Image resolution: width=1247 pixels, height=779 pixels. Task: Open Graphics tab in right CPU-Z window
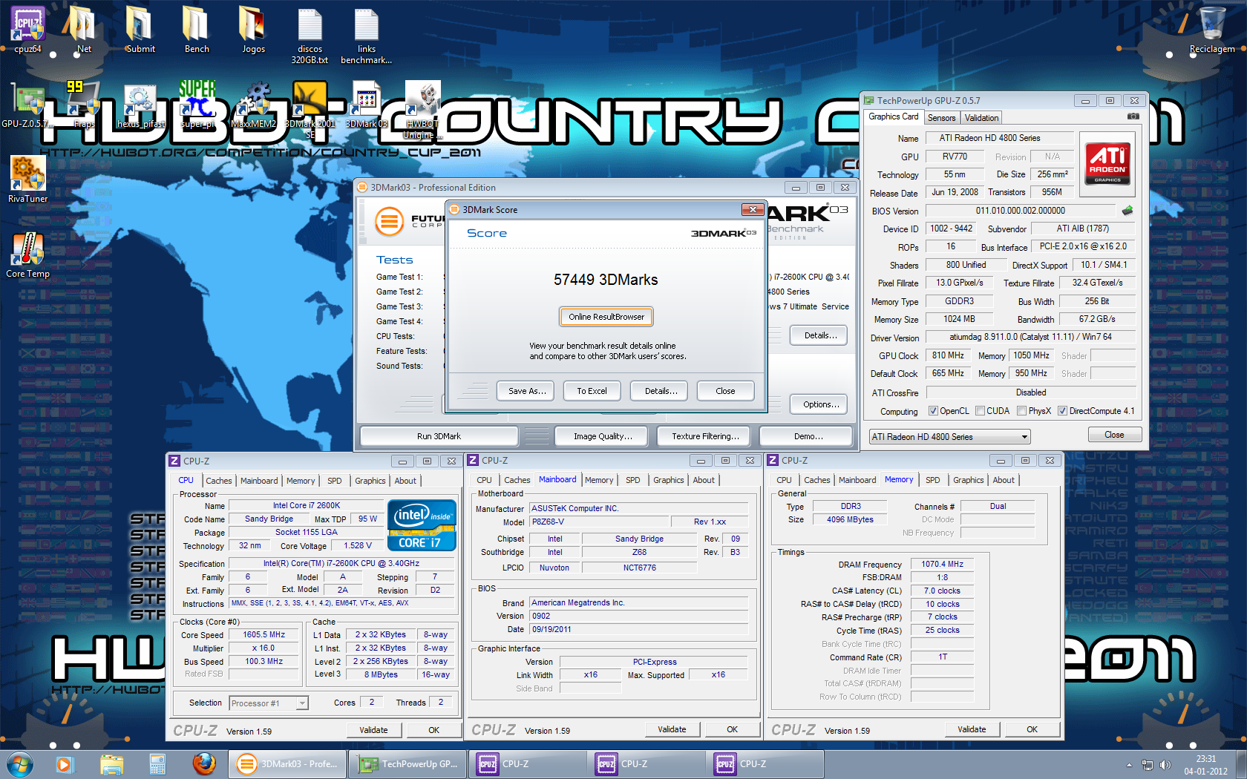[x=969, y=481]
